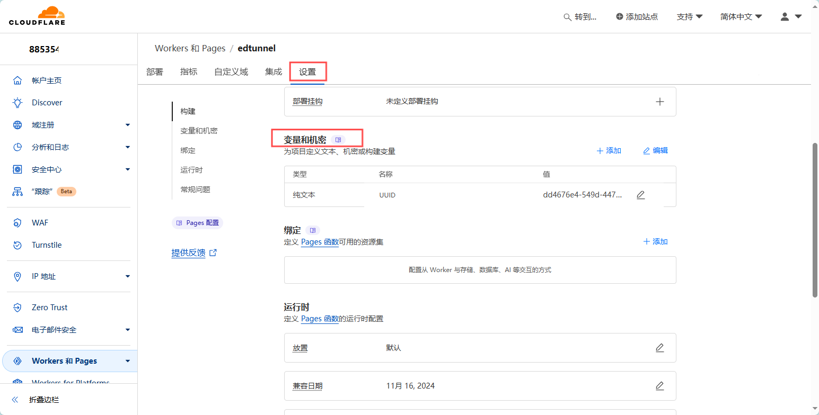Add a deployment hook with the plus icon

660,102
